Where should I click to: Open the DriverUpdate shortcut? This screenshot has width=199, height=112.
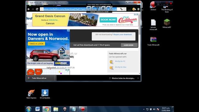(x=45, y=94)
